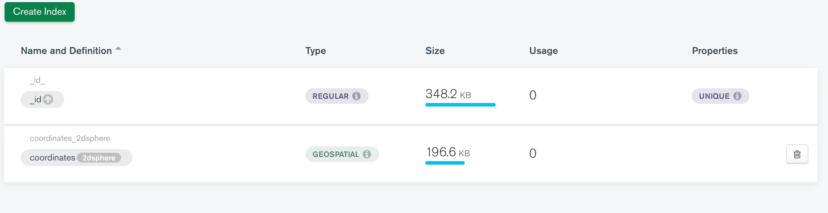
Task: Click the 2dsphere tag on coordinates field
Action: pyautogui.click(x=99, y=158)
